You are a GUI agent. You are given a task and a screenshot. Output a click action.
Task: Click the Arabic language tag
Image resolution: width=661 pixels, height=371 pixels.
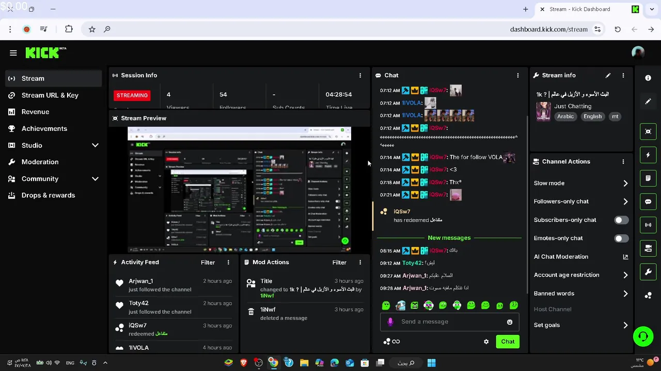[x=565, y=116]
